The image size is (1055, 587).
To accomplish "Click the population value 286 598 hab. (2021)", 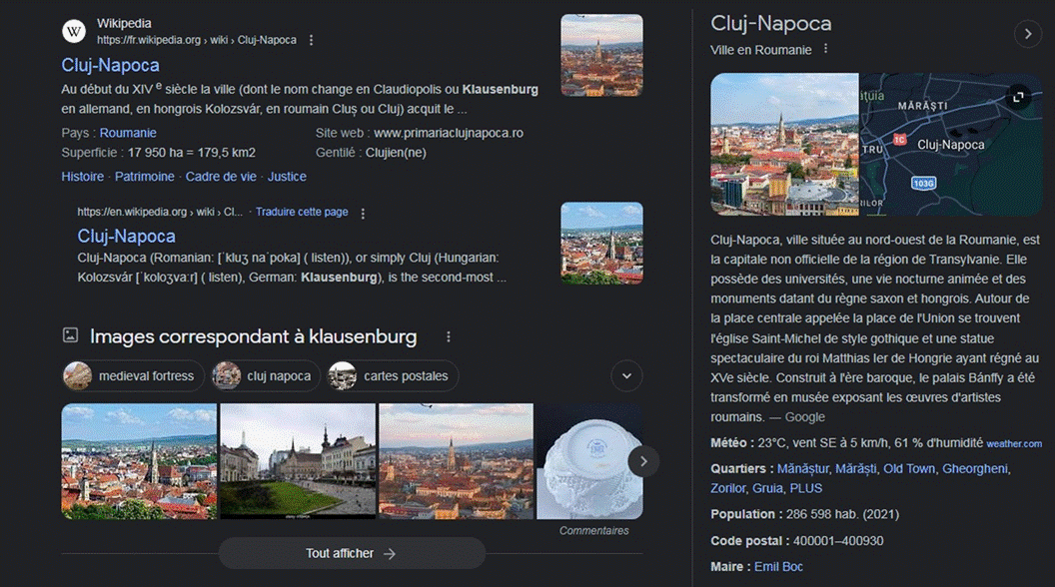I will tap(842, 514).
